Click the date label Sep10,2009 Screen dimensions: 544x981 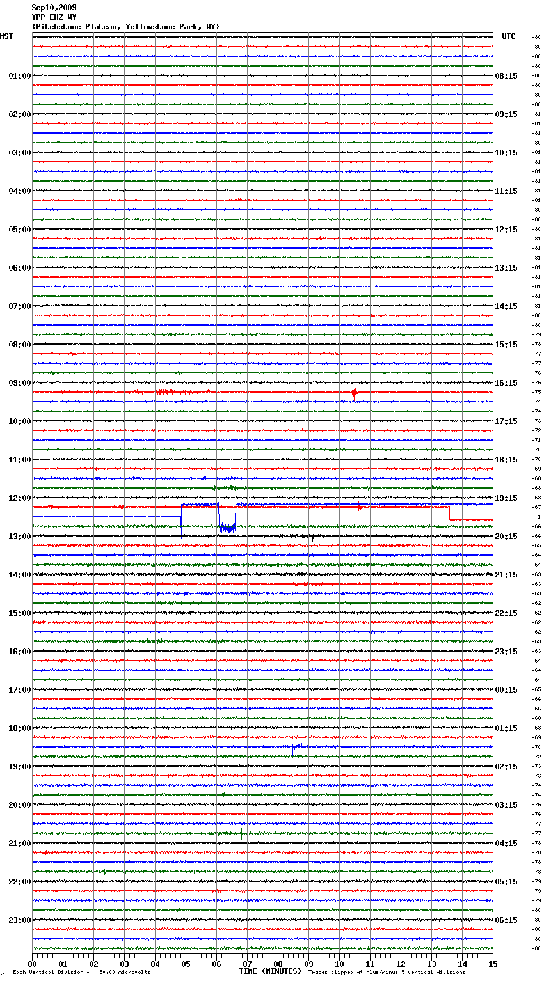pyautogui.click(x=54, y=8)
